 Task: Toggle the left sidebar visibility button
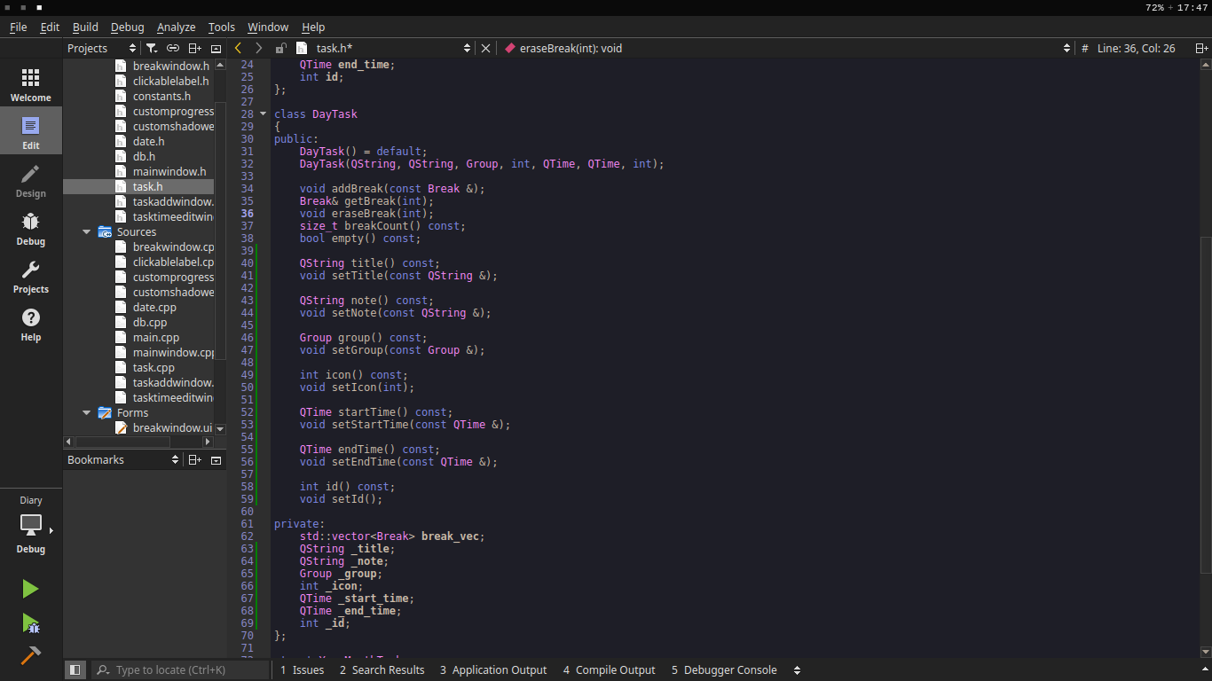coord(75,670)
